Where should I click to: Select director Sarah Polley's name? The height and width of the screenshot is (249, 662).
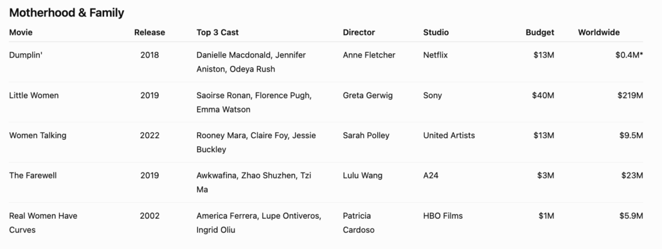[366, 135]
